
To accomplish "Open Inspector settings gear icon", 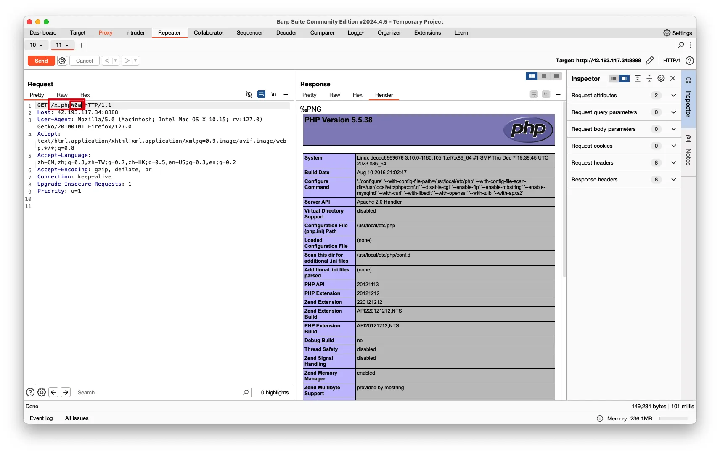I will pos(661,79).
